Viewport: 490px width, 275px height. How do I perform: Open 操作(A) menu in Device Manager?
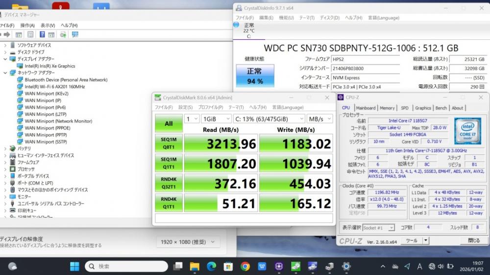coord(27,25)
